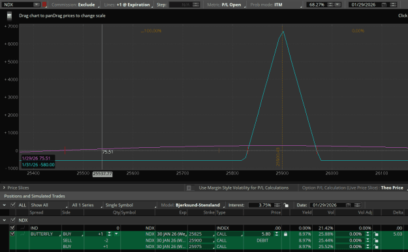Image resolution: width=408 pixels, height=252 pixels.
Task: Click Theo Price calculation option
Action: click(392, 188)
